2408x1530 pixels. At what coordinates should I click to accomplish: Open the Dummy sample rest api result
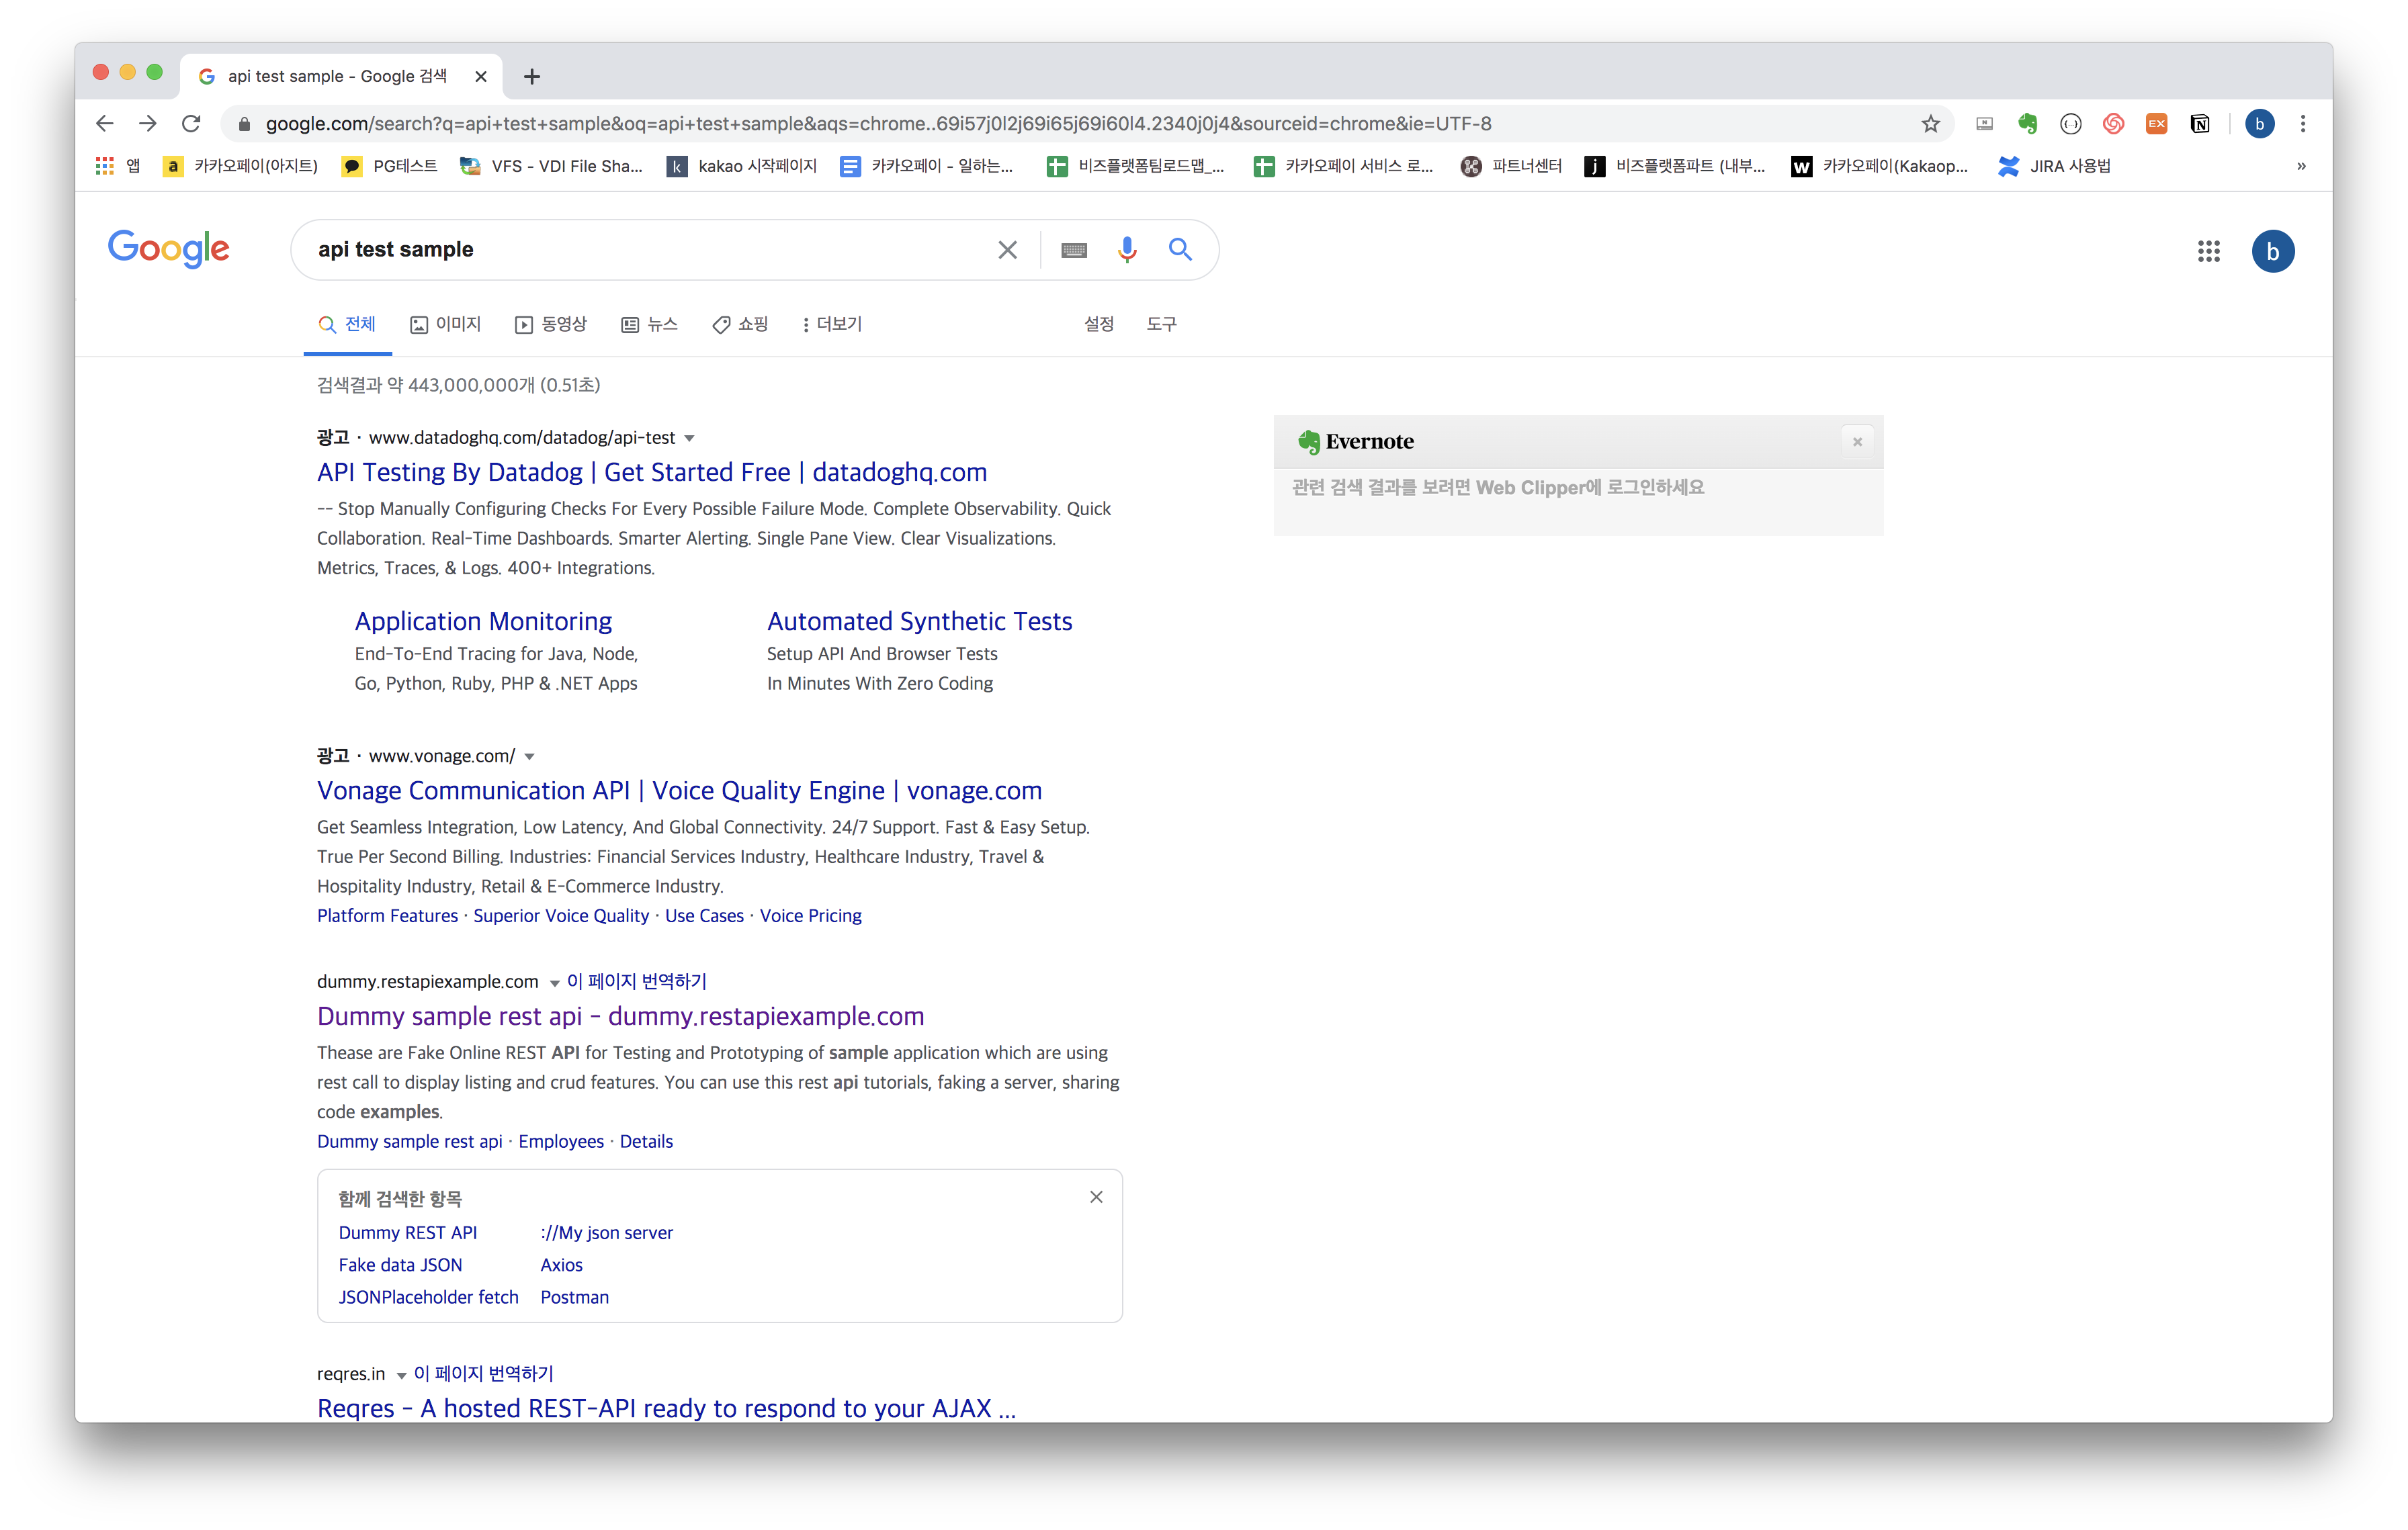[620, 1016]
